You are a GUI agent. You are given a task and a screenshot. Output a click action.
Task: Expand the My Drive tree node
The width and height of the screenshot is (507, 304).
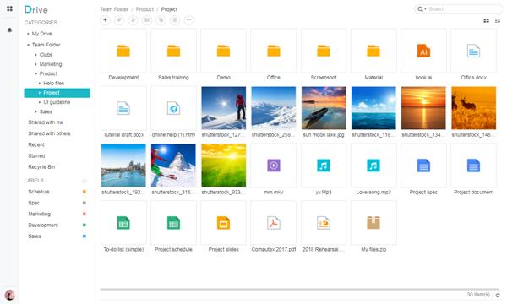pos(28,34)
